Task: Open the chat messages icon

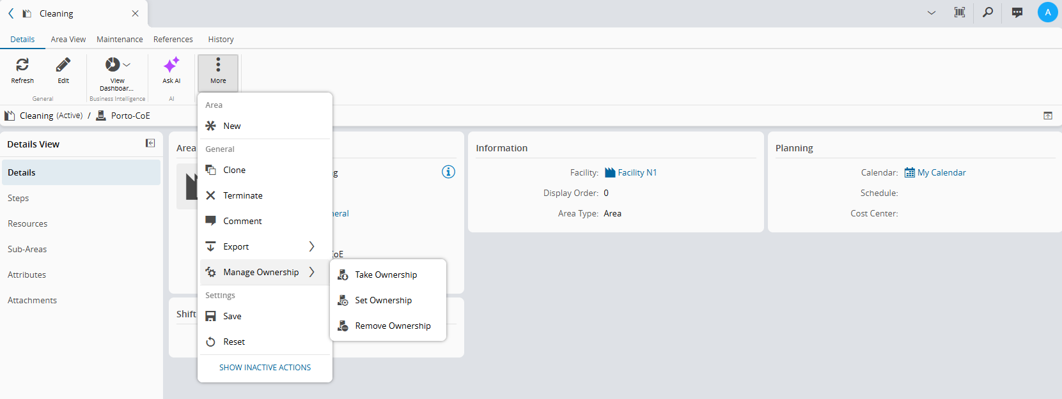Action: click(x=1017, y=12)
